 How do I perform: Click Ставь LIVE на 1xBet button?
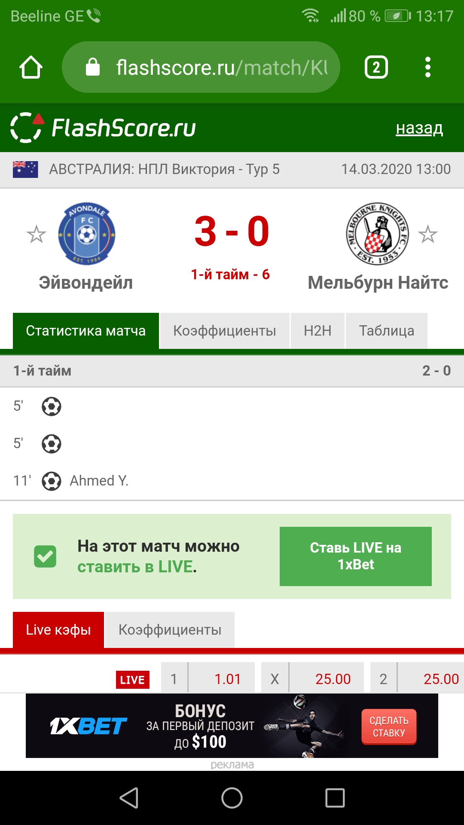point(356,556)
